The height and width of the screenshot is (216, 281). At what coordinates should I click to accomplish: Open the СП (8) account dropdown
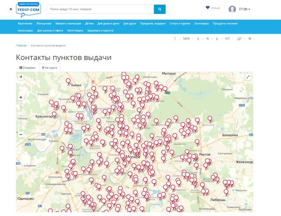[244, 9]
